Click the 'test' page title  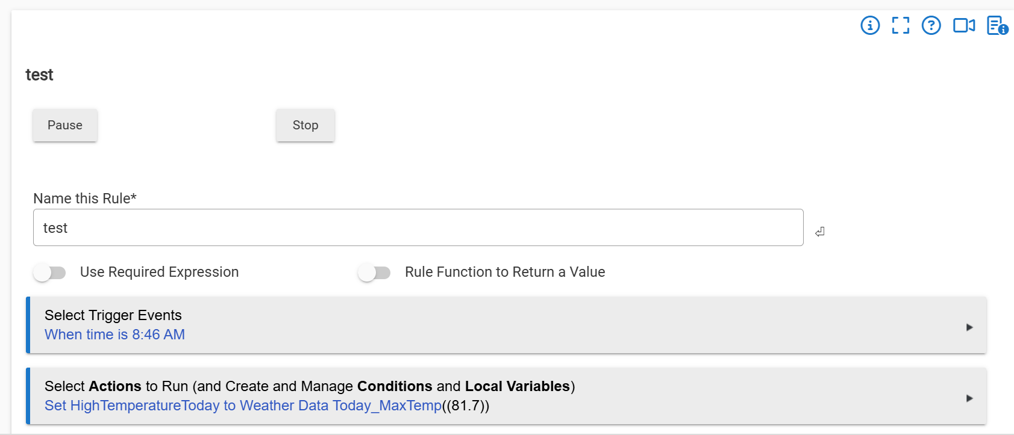[x=39, y=75]
